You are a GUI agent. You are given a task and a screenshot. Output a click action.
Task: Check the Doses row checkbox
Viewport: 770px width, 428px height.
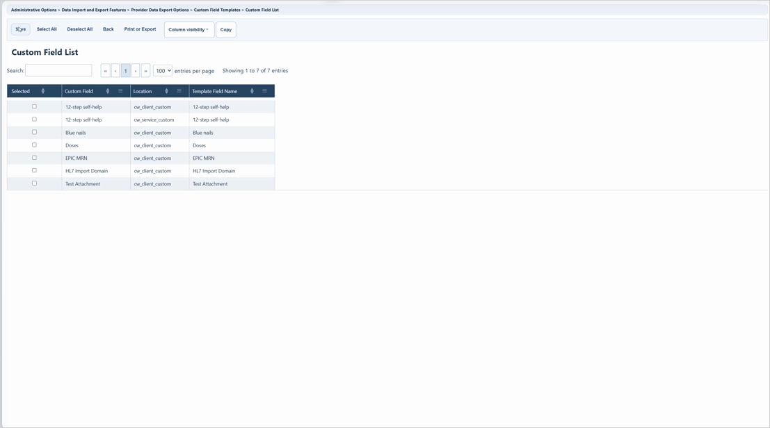click(x=34, y=145)
